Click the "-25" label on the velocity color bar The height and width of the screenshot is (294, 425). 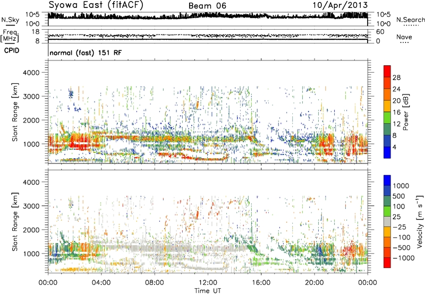tap(399, 227)
